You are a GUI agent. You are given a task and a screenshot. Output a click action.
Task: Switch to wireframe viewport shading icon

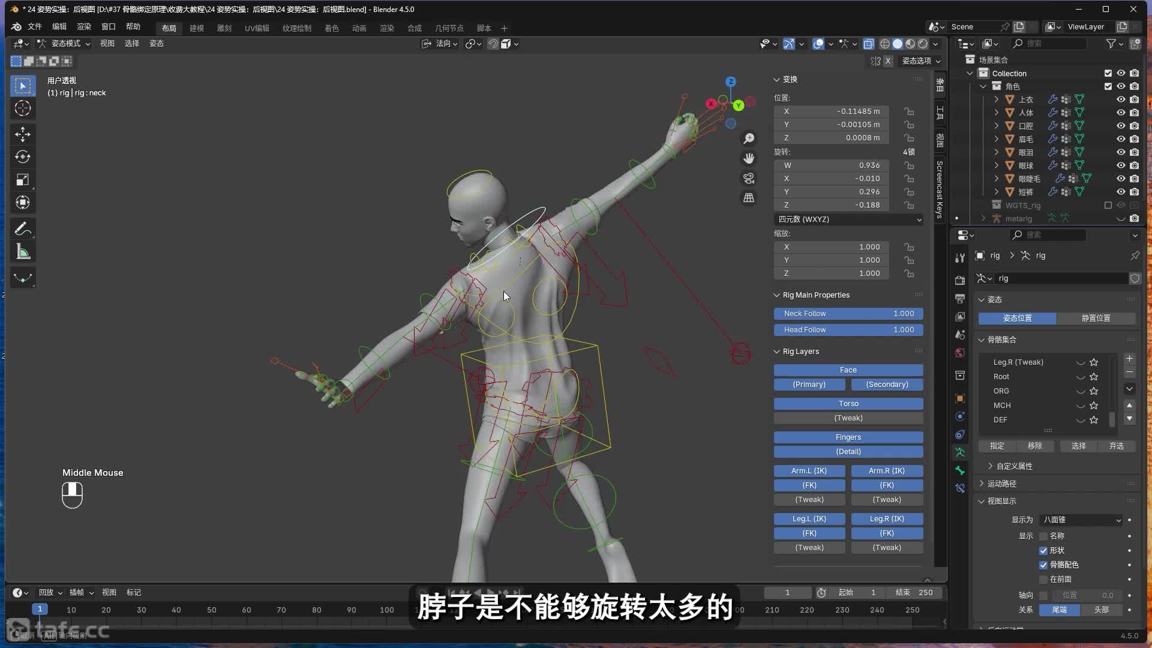(x=885, y=44)
